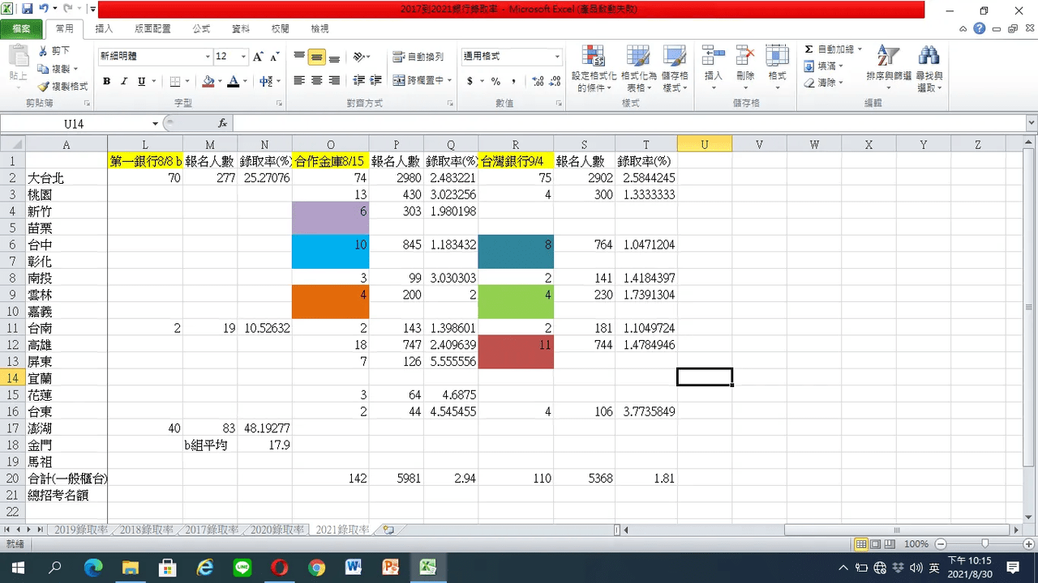
Task: Click the 100% zoom level button
Action: pos(916,544)
